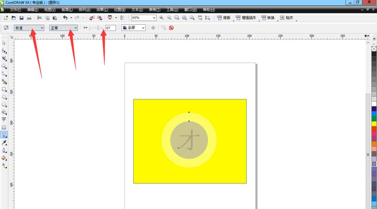Open the 工具 menu

[172, 10]
